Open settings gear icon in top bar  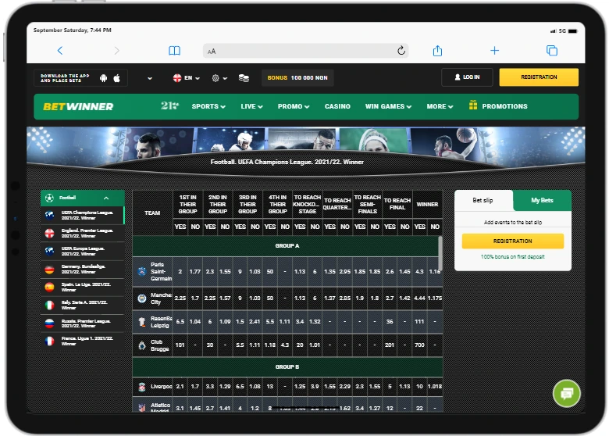[215, 78]
